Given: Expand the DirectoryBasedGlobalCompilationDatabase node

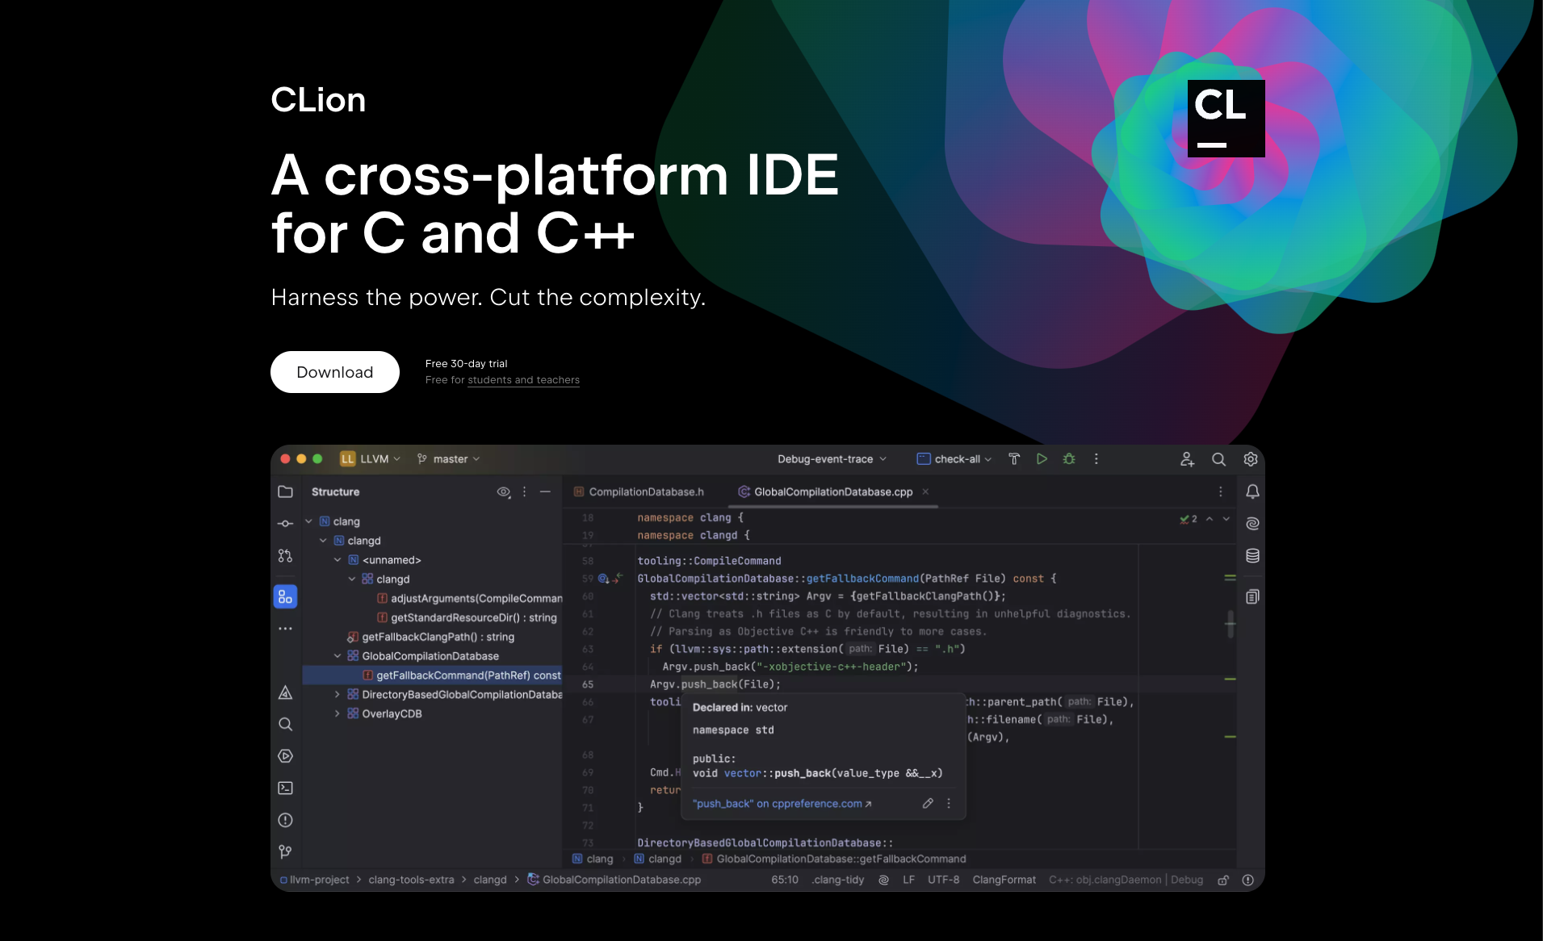Looking at the screenshot, I should [x=338, y=695].
